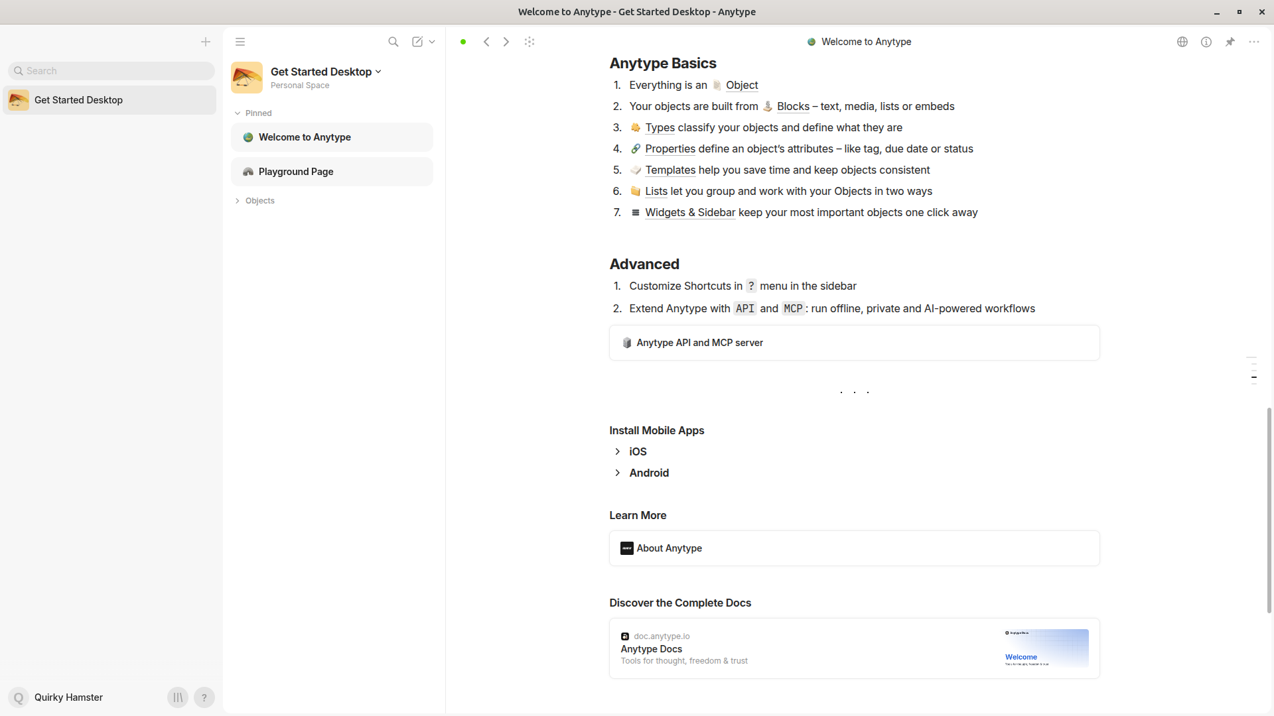Click the globe publish icon
Image resolution: width=1274 pixels, height=716 pixels.
(x=1182, y=42)
